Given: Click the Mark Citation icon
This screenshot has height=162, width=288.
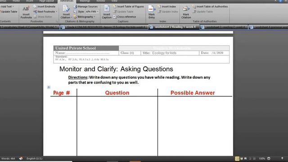Looking at the screenshot, I should [186, 9].
